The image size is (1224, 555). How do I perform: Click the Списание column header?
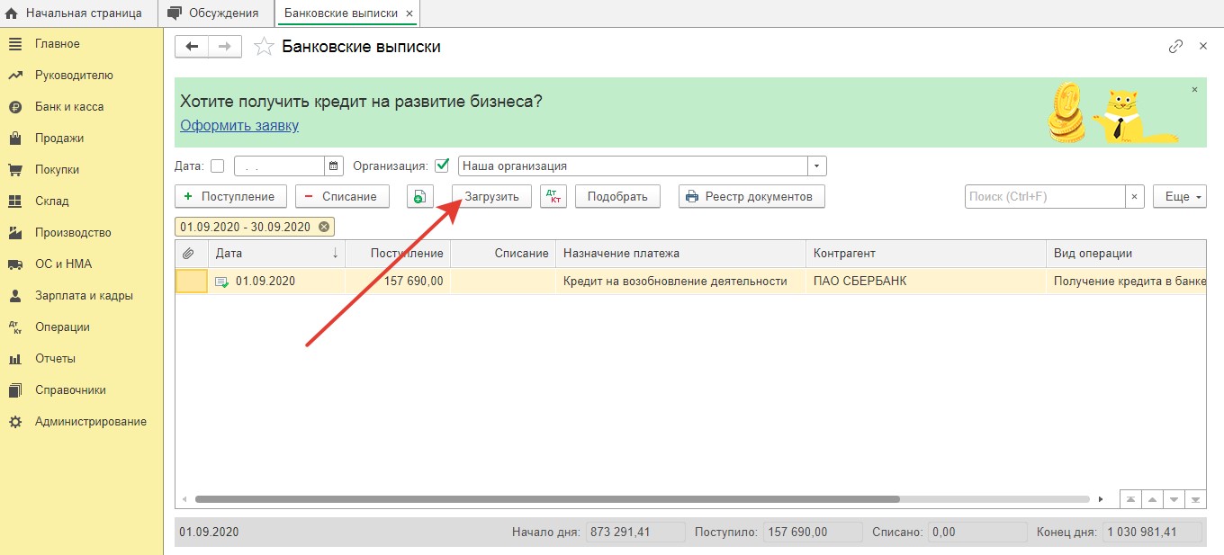(503, 254)
